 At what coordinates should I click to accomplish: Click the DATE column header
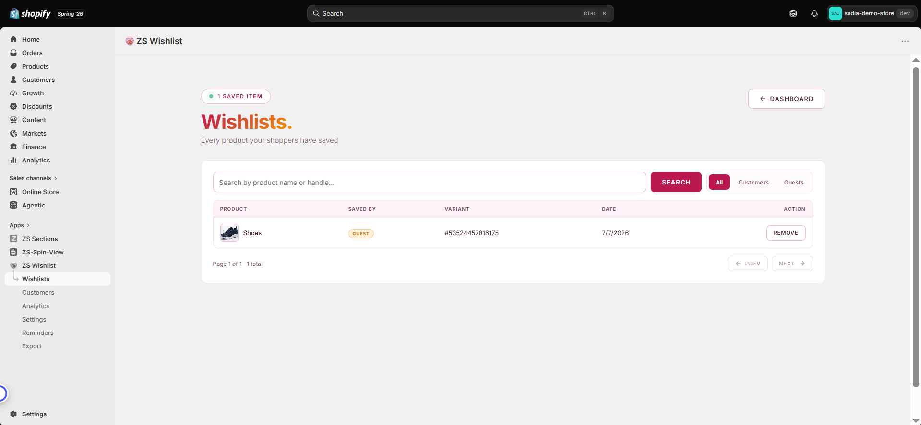pos(609,209)
